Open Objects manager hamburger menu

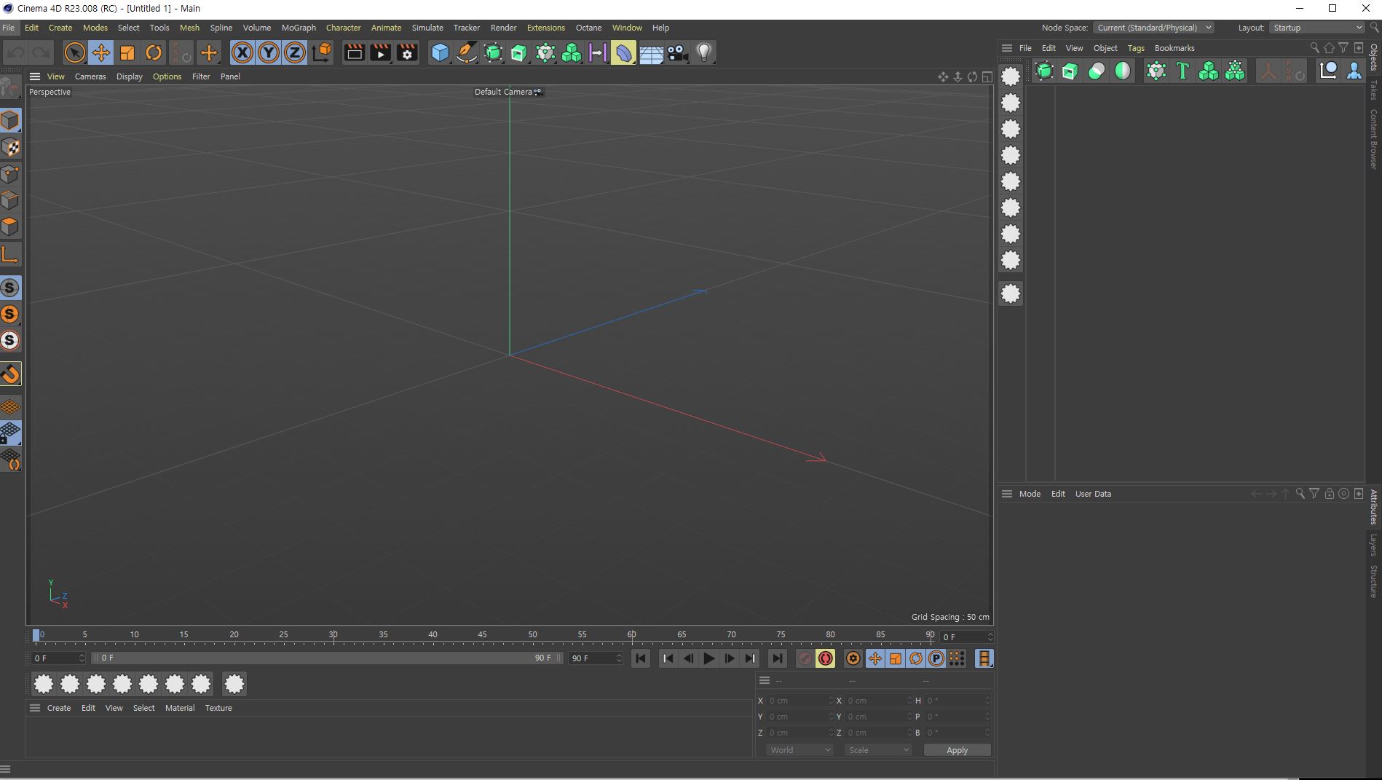pyautogui.click(x=1007, y=48)
